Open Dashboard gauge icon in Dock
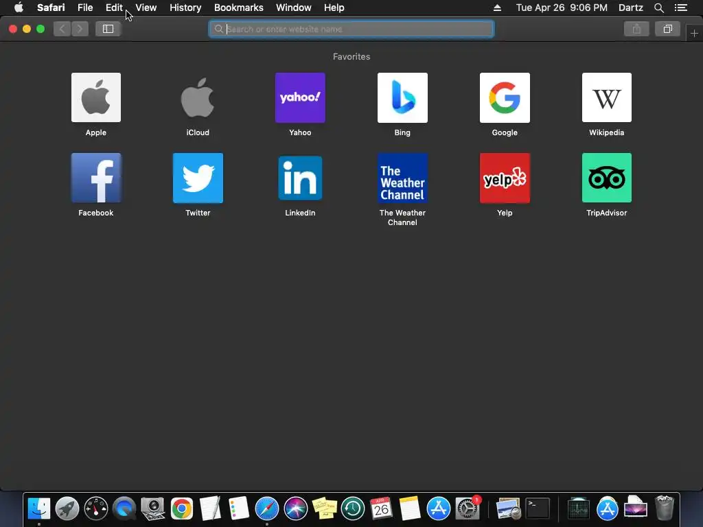 96,508
